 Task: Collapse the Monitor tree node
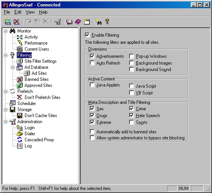(5, 31)
